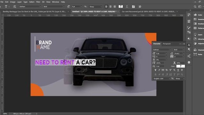Viewport: 204px width, 115px height.
Task: Open the Libraries panel
Action: point(199,39)
